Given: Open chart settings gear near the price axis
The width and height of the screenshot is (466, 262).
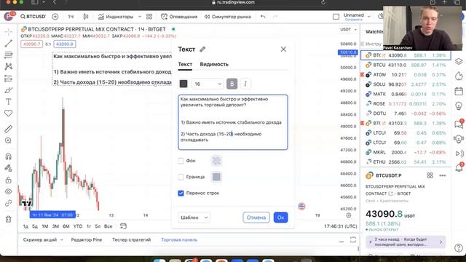Looking at the screenshot, I should point(349,215).
